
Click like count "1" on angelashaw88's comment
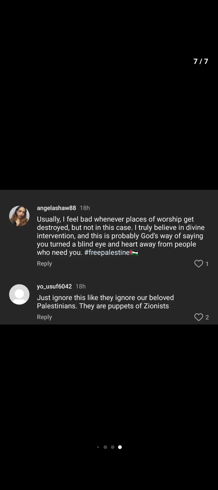point(207,264)
